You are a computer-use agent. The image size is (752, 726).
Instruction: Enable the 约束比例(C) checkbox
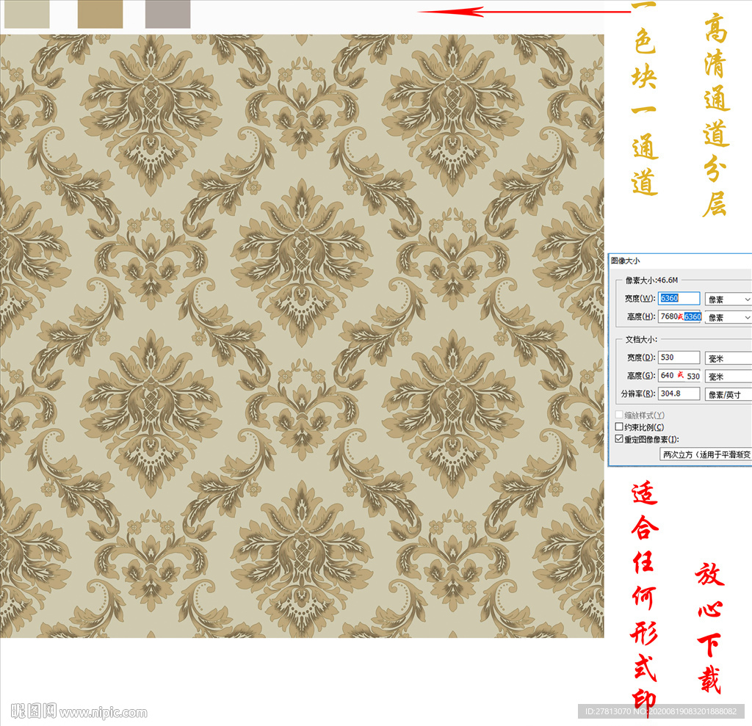point(619,426)
